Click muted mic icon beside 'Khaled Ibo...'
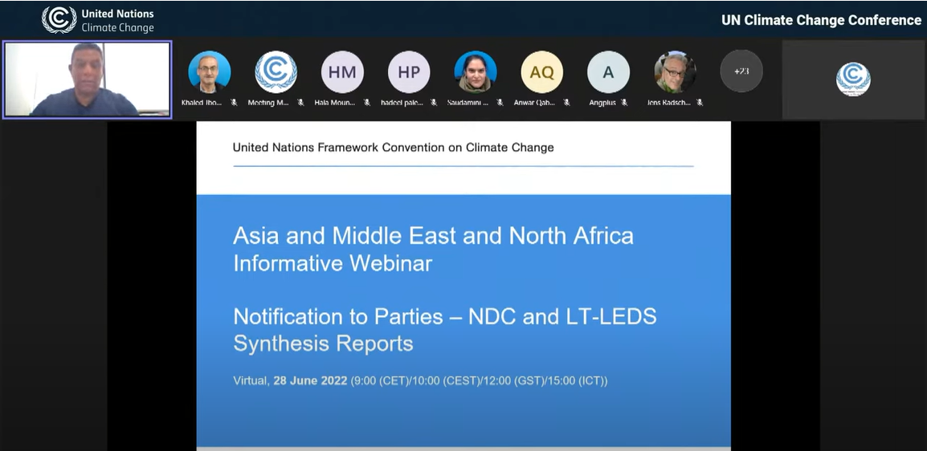This screenshot has height=451, width=927. 234,103
